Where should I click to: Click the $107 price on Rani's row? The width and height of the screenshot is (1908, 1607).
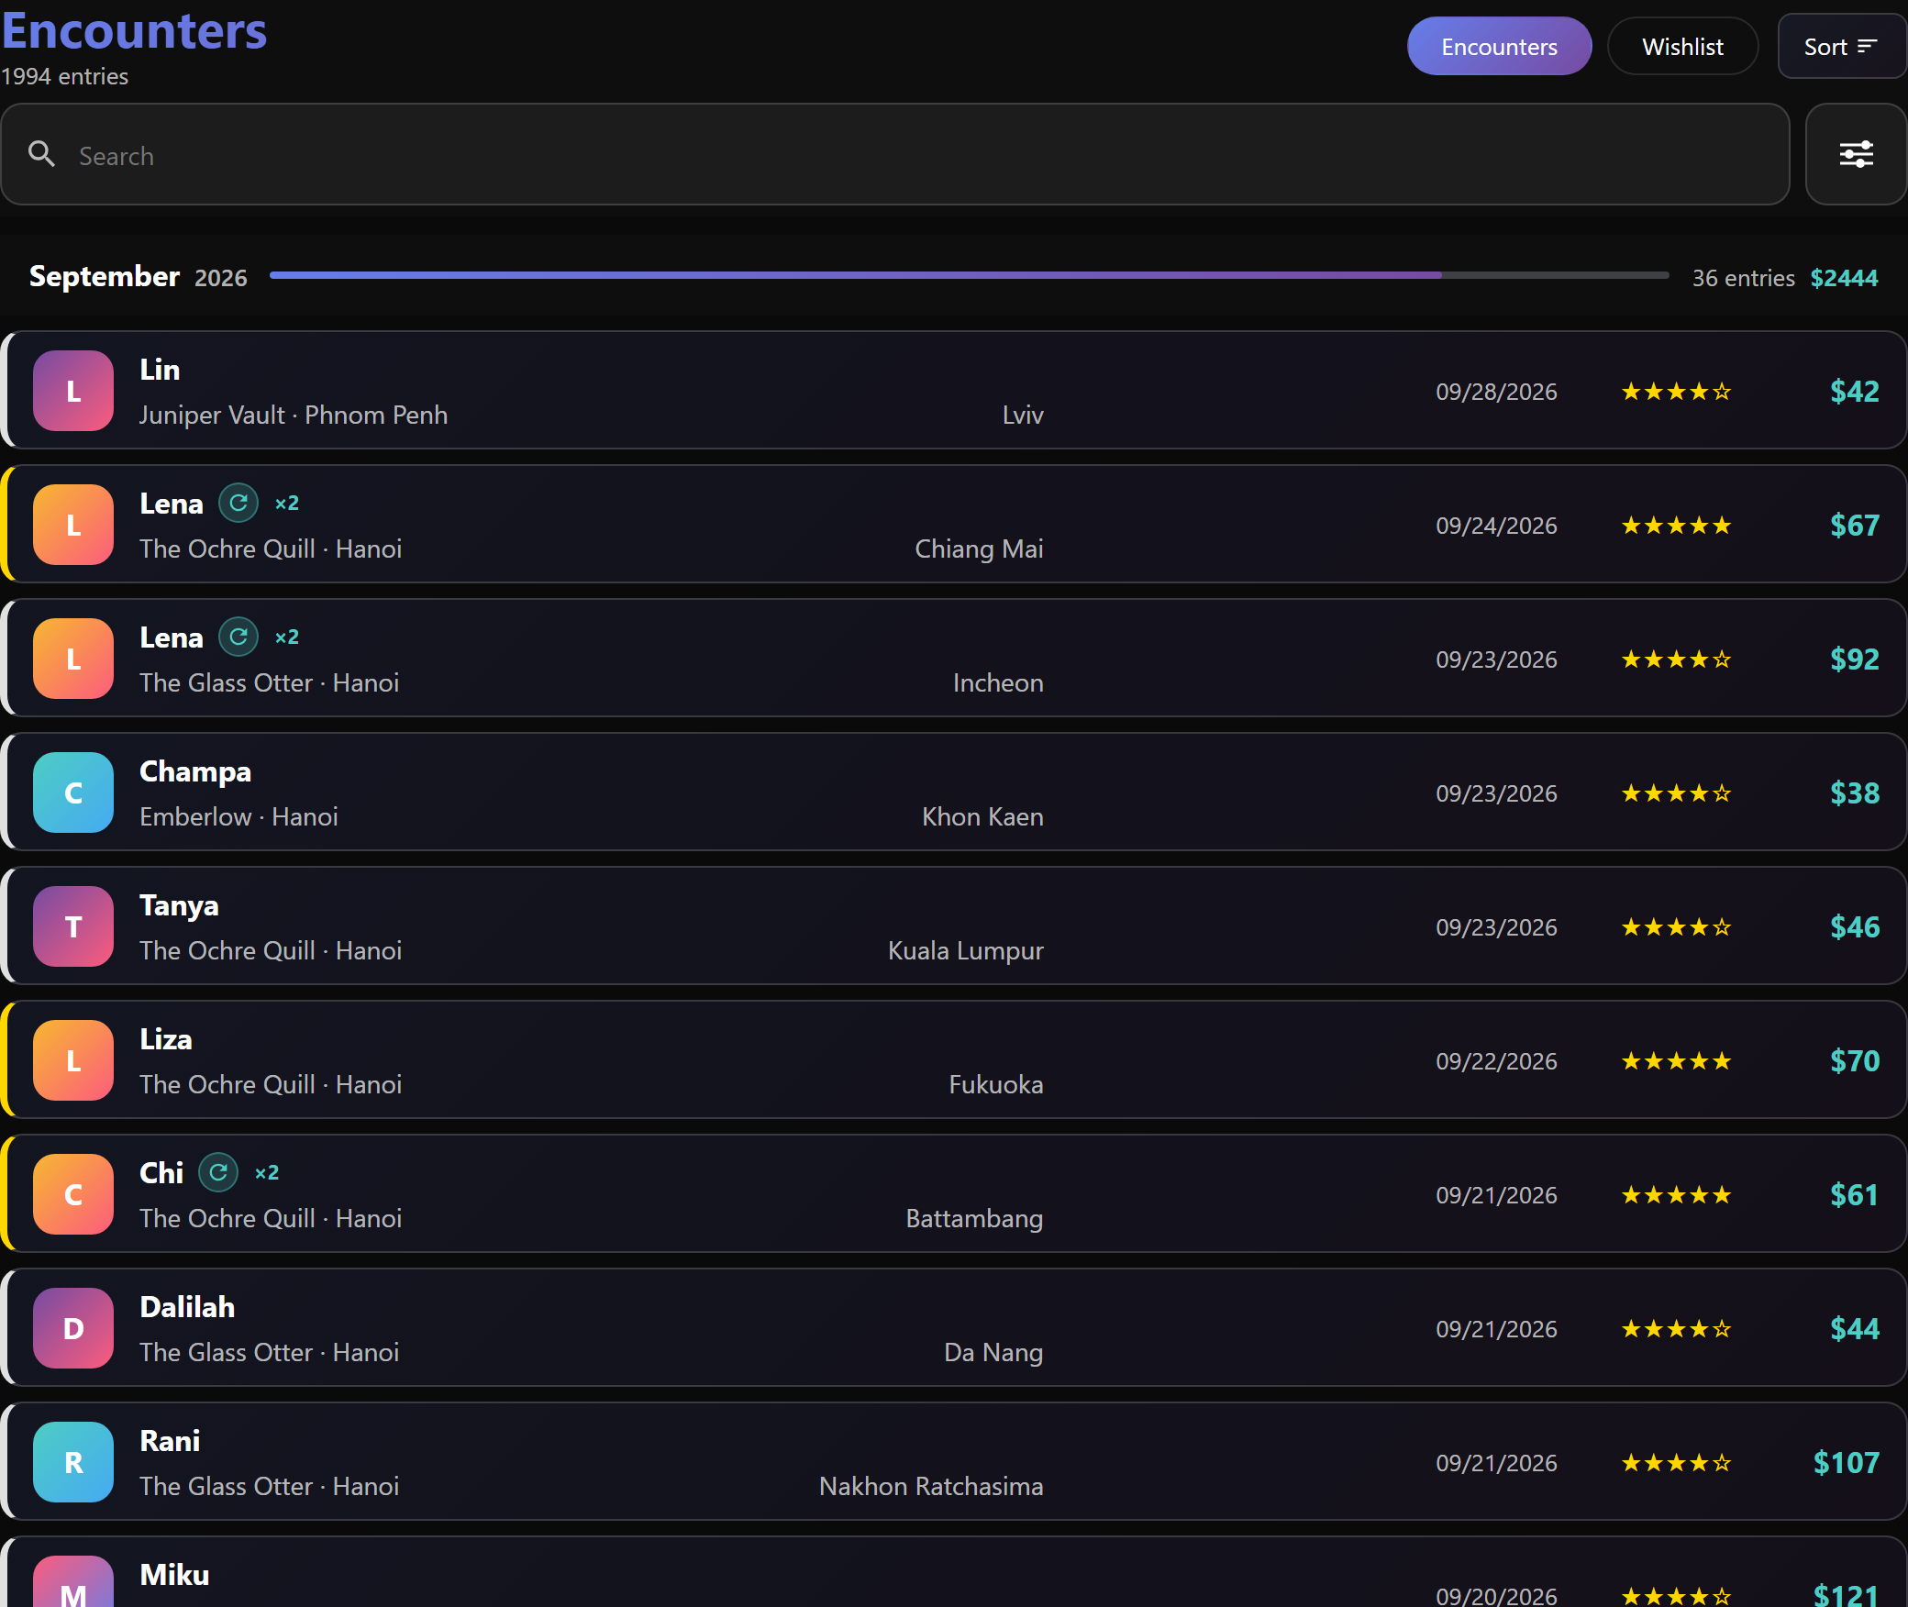[1846, 1462]
